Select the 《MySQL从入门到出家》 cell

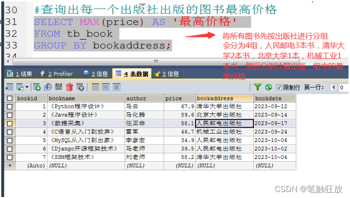tap(86, 141)
